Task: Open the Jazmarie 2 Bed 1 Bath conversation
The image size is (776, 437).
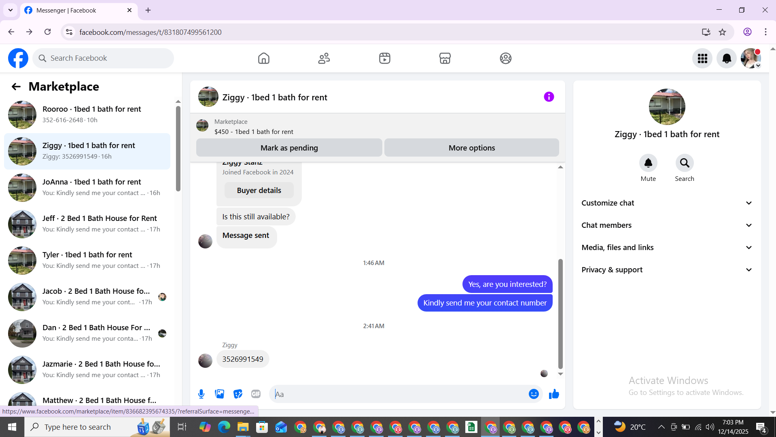Action: click(87, 370)
